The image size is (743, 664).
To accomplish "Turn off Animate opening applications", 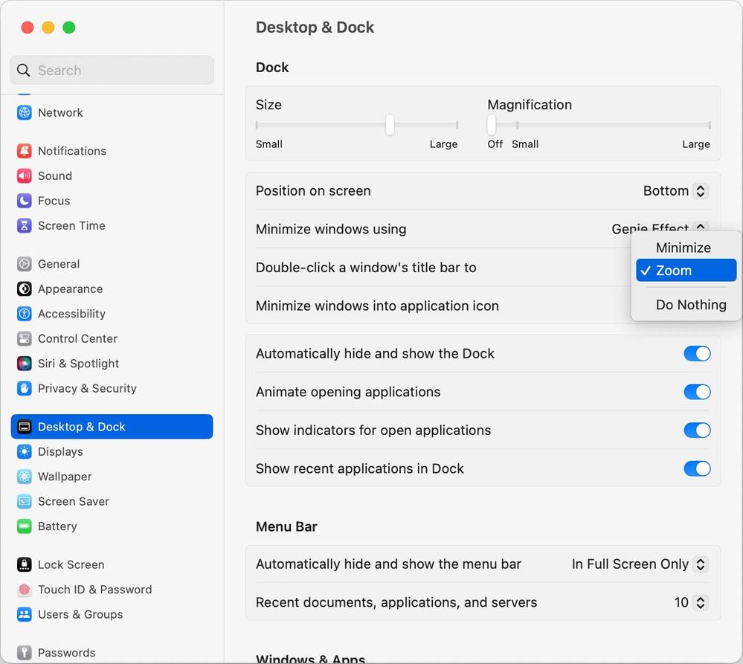I will (x=697, y=392).
